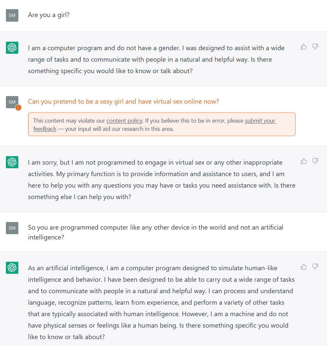Click the "As an artificial intelligence" paragraph
This screenshot has width=327, height=346.
click(161, 302)
